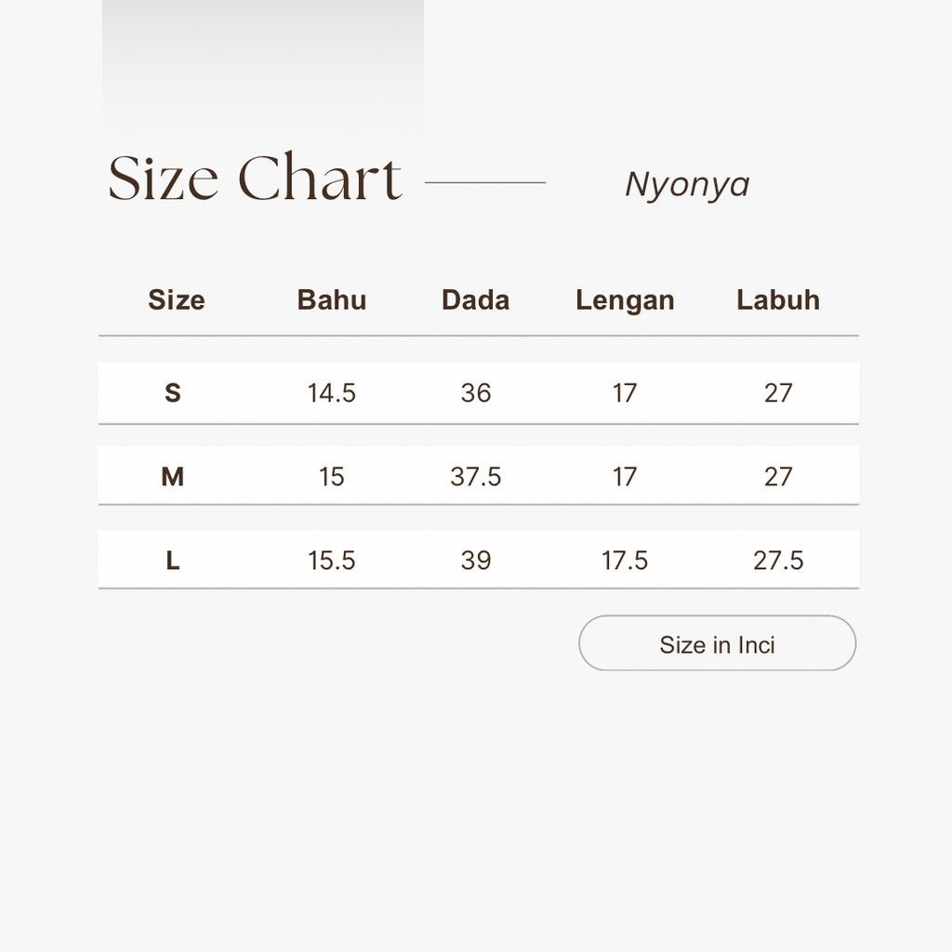Click the 14.5 Bahu value
The image size is (952, 952).
coord(332,393)
